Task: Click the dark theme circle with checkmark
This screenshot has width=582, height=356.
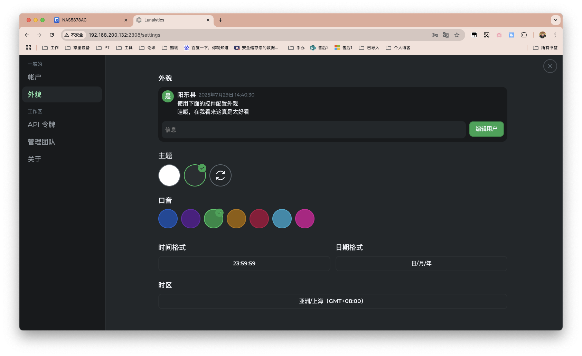Action: tap(195, 175)
